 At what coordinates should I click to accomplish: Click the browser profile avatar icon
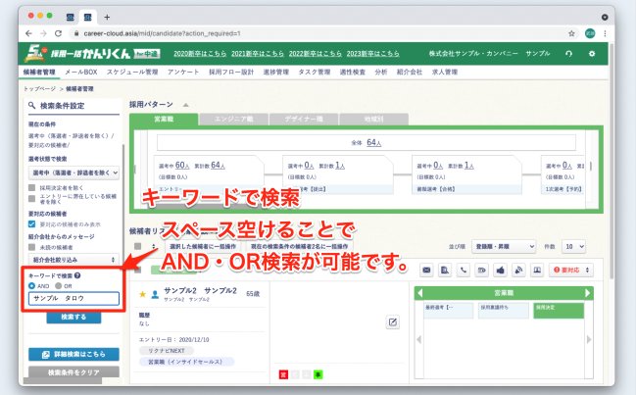[590, 33]
